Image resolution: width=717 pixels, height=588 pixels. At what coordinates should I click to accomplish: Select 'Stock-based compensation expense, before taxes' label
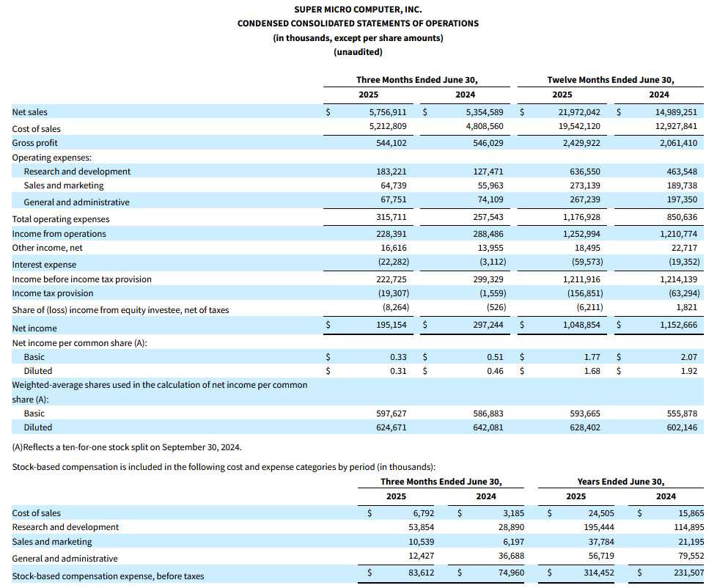(108, 576)
